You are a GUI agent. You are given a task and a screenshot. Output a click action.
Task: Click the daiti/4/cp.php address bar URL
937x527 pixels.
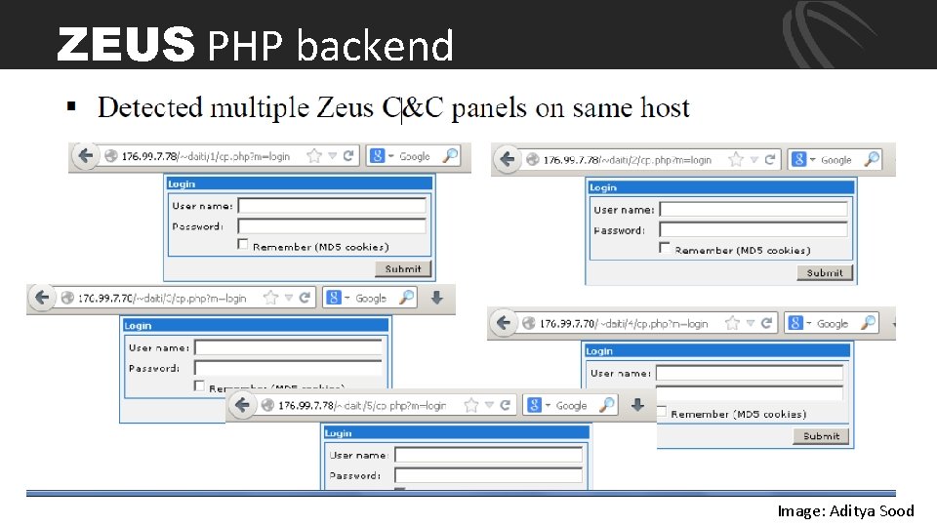[624, 323]
